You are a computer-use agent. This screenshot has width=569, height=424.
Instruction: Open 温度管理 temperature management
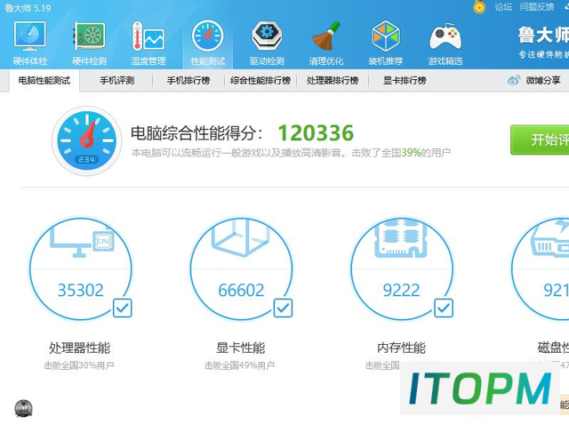(148, 44)
